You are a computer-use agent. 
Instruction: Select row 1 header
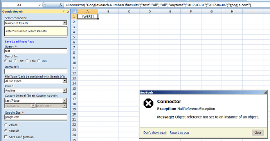(74, 17)
